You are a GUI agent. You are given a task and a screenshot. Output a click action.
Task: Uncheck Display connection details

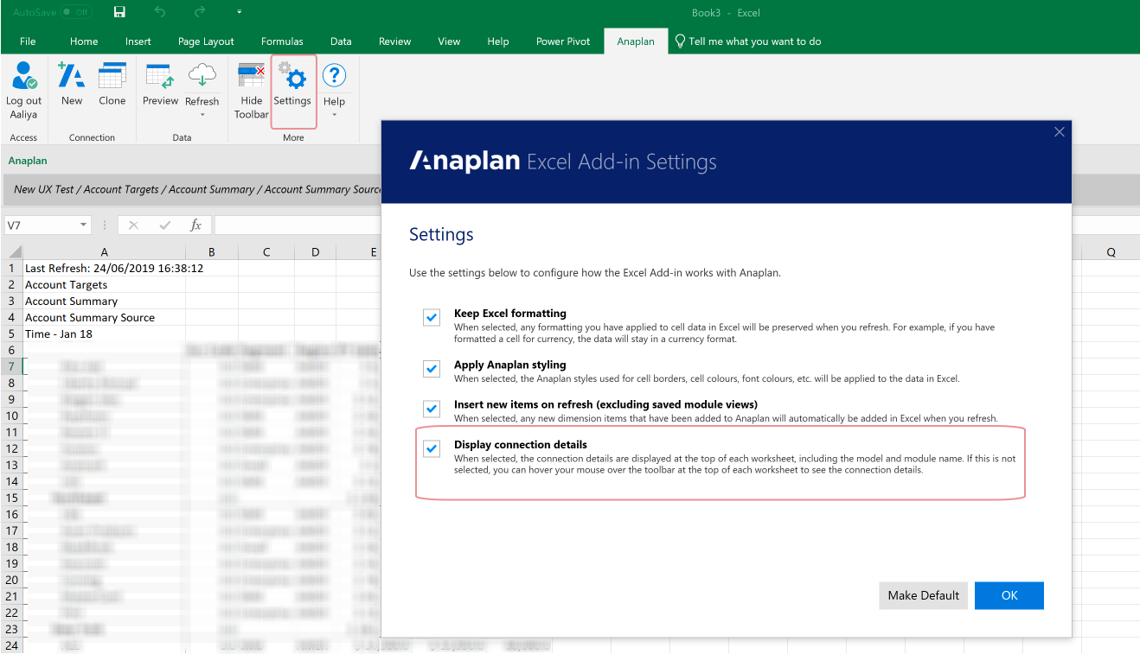pyautogui.click(x=432, y=448)
